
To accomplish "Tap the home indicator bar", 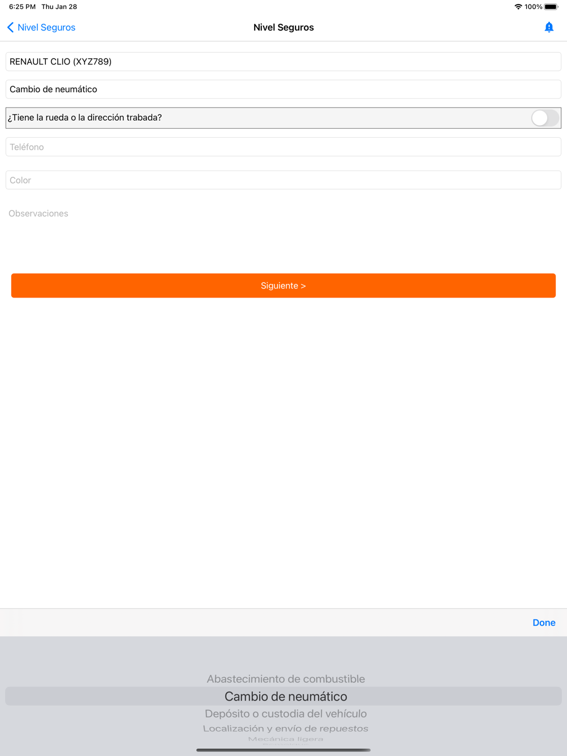I will 283,750.
